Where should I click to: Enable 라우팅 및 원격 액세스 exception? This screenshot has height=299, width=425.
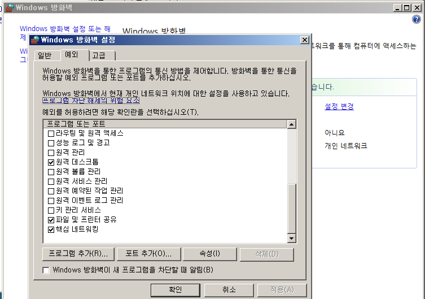[x=51, y=133]
